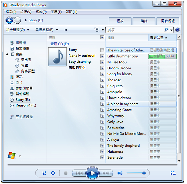Select 錄製的節目 recorded TV in sidebar
The image size is (187, 184).
(x=21, y=88)
